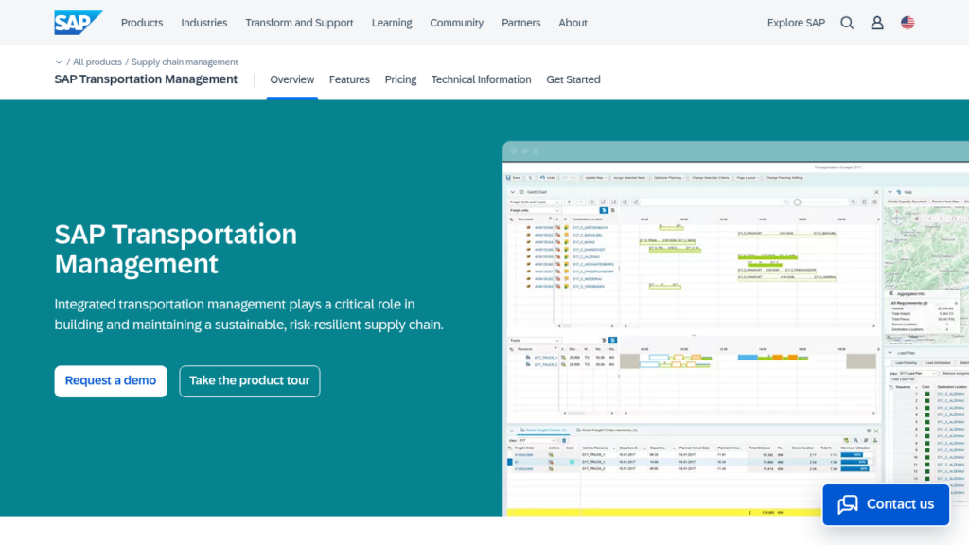969x545 pixels.
Task: Open the search magnifier icon
Action: click(847, 23)
